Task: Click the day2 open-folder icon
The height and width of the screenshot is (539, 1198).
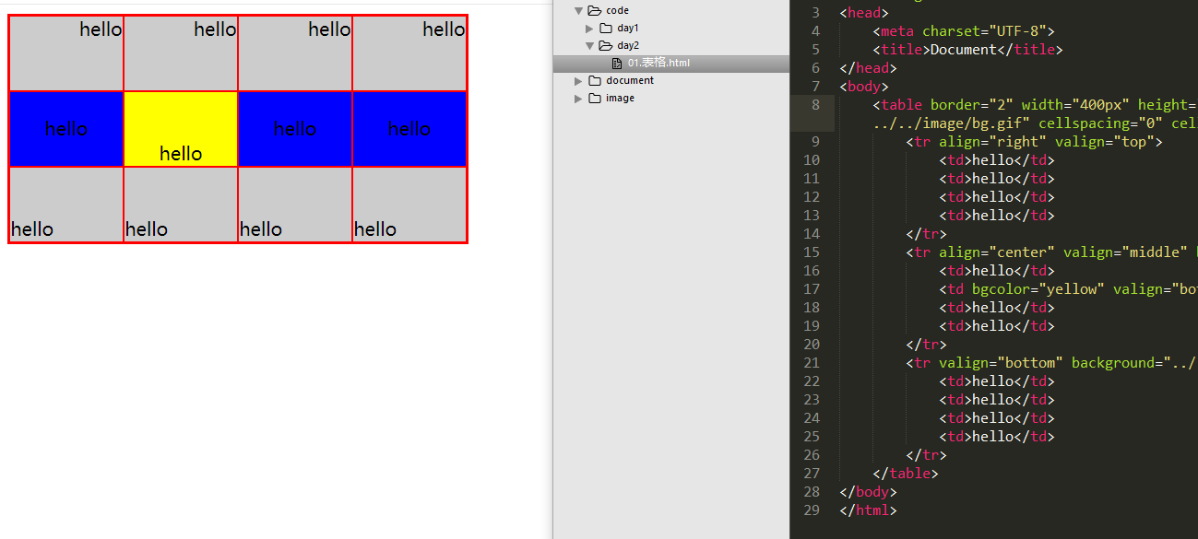Action: click(x=606, y=45)
